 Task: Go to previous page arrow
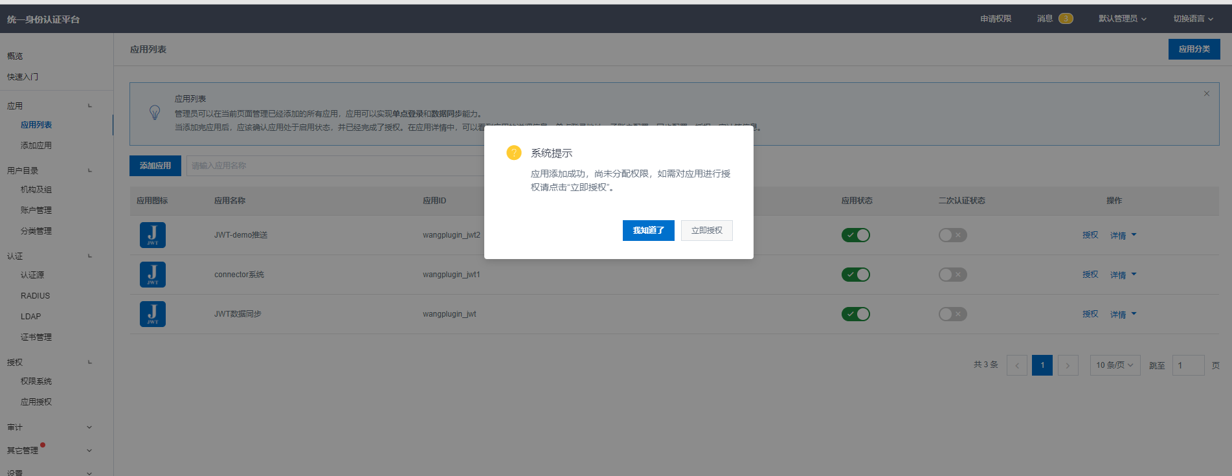point(1017,365)
